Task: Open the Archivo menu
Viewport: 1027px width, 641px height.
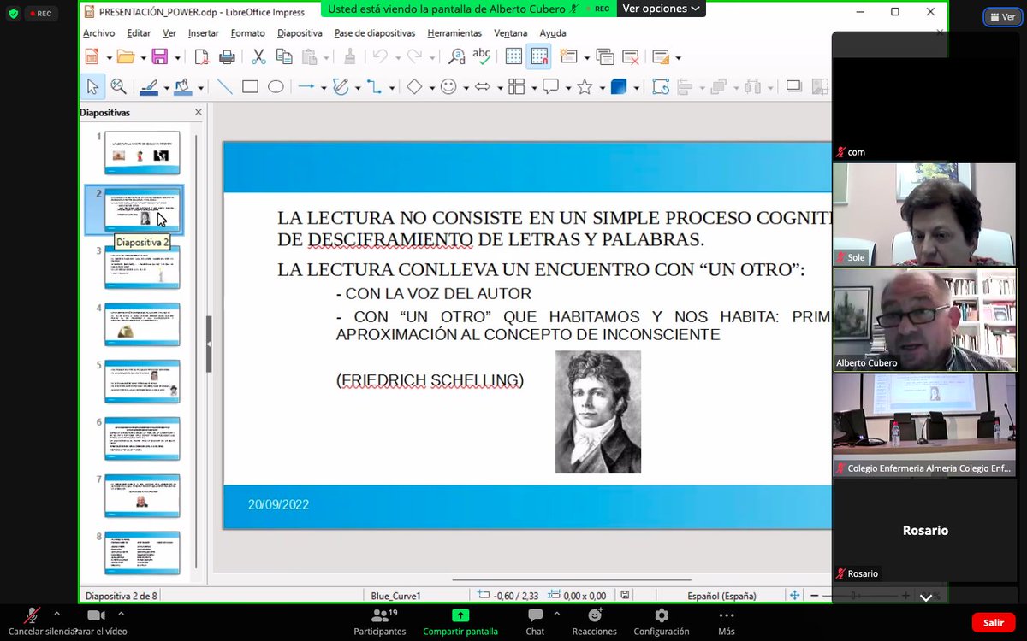Action: click(98, 33)
